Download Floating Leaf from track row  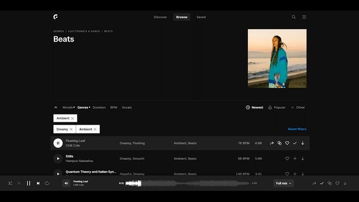click(x=303, y=143)
